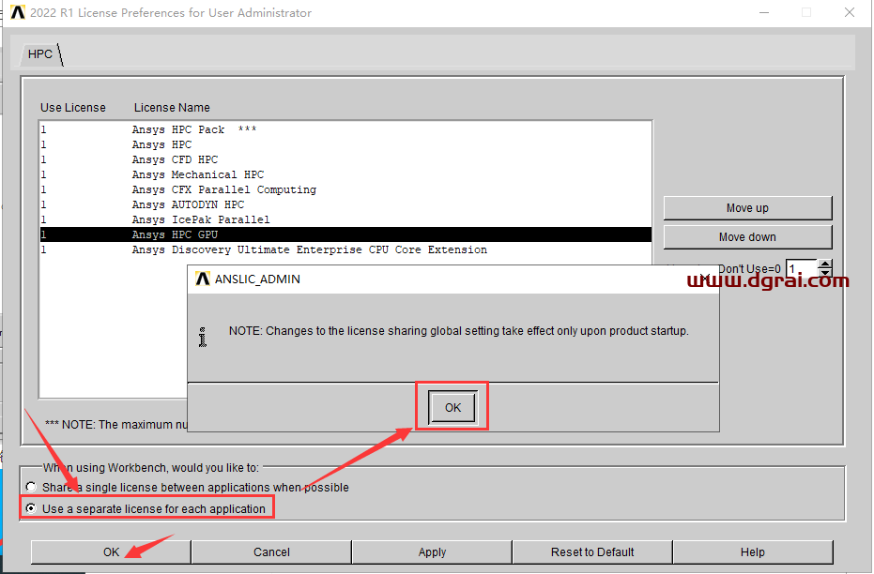The width and height of the screenshot is (874, 574).
Task: Click the Use/Don't Use value field
Action: pyautogui.click(x=802, y=269)
